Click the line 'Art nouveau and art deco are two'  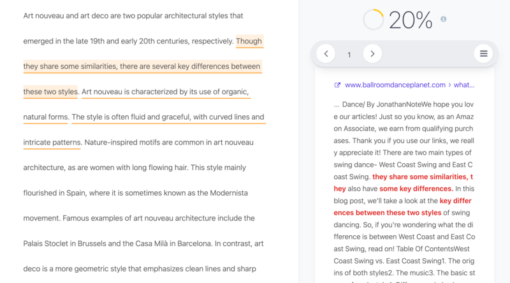click(133, 16)
